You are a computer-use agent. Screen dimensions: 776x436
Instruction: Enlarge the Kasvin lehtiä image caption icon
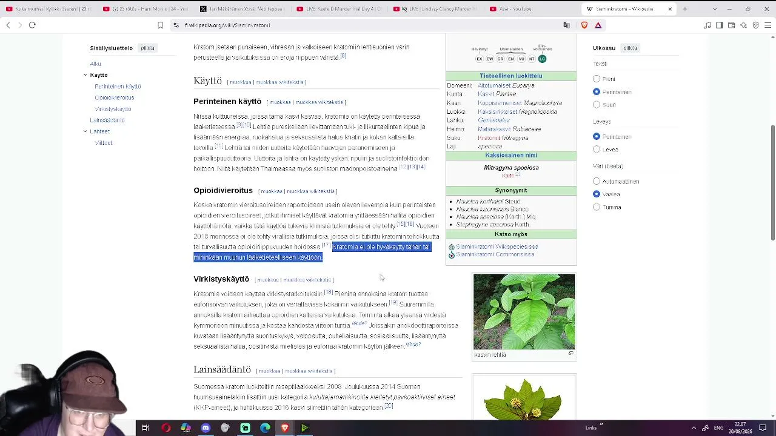point(570,354)
